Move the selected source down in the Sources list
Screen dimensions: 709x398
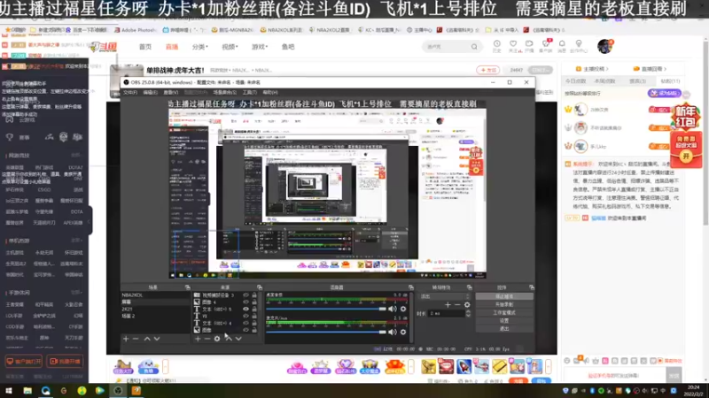[x=238, y=339]
